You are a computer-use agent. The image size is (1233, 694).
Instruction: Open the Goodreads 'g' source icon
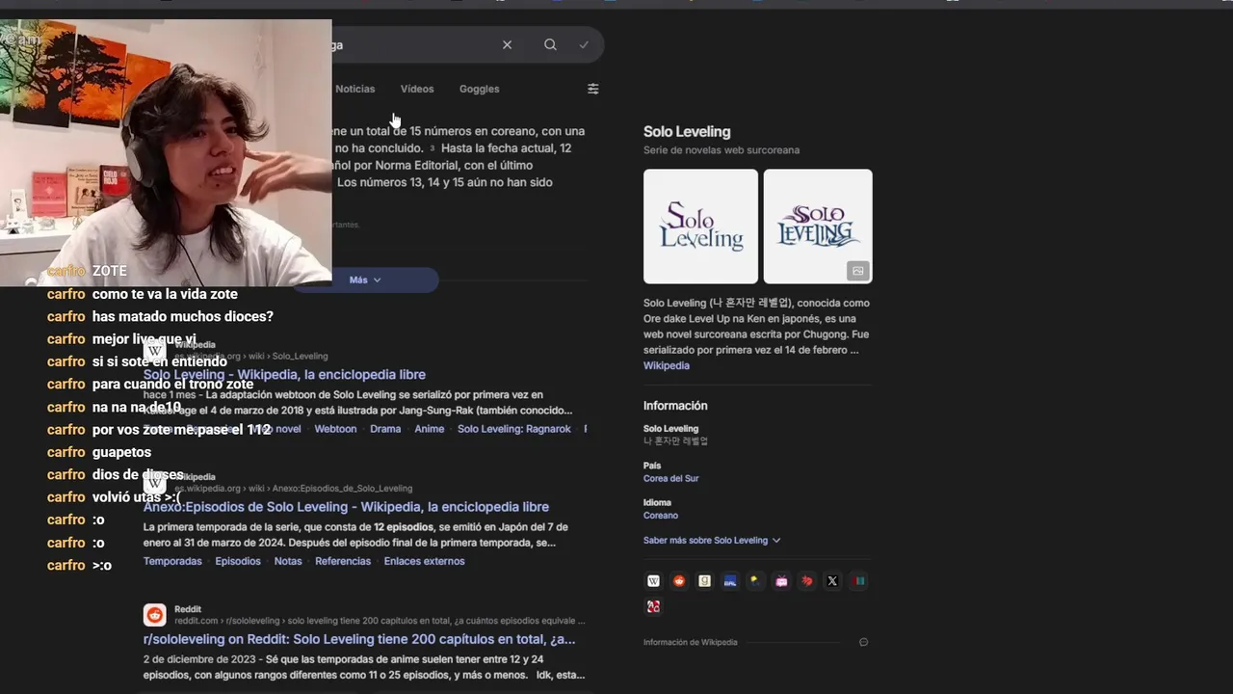point(705,580)
